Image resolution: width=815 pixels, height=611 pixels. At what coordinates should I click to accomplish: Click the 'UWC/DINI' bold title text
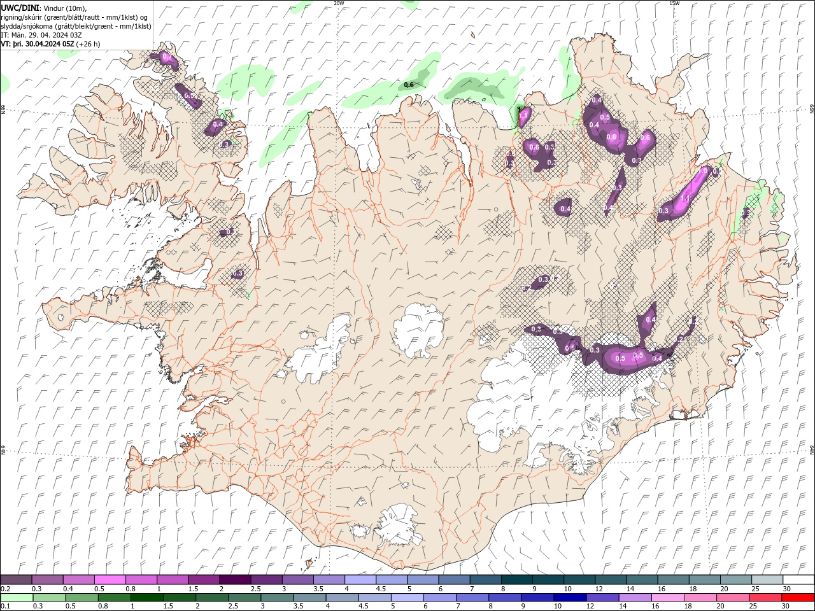tap(20, 8)
